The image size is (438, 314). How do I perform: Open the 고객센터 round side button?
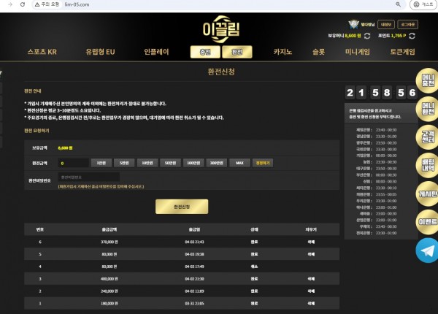click(x=427, y=137)
